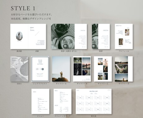Open the SEATING LIST chart thumbnail
This screenshot has width=143, height=118.
point(94,102)
